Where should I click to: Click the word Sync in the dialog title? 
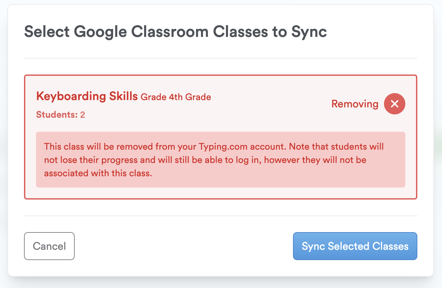point(309,32)
